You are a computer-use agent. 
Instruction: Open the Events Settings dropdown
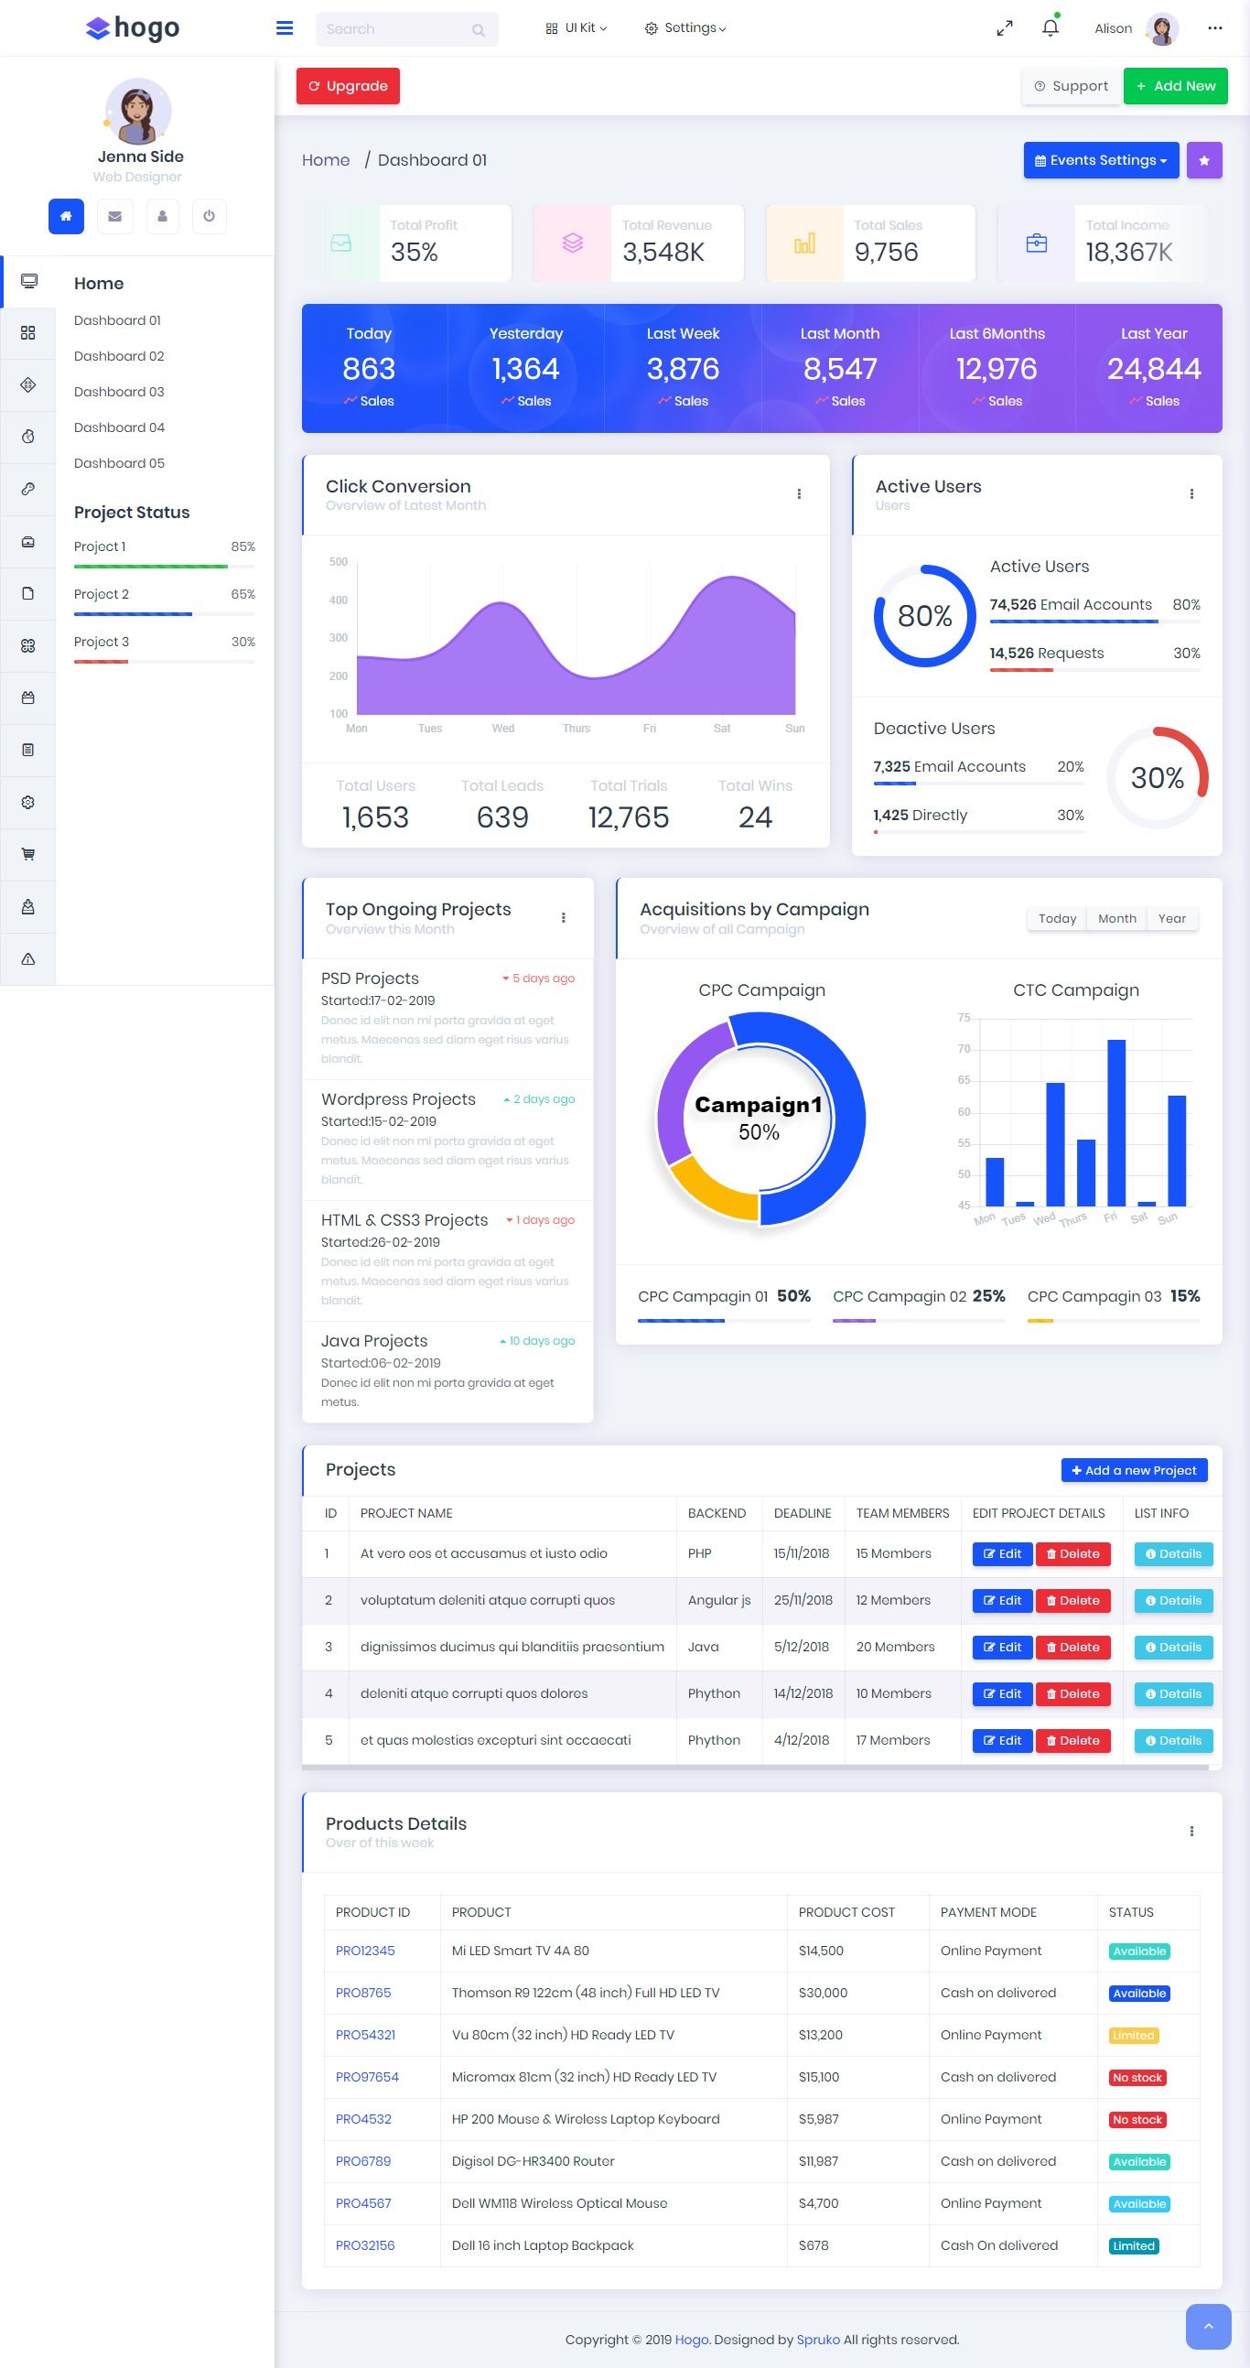tap(1100, 160)
